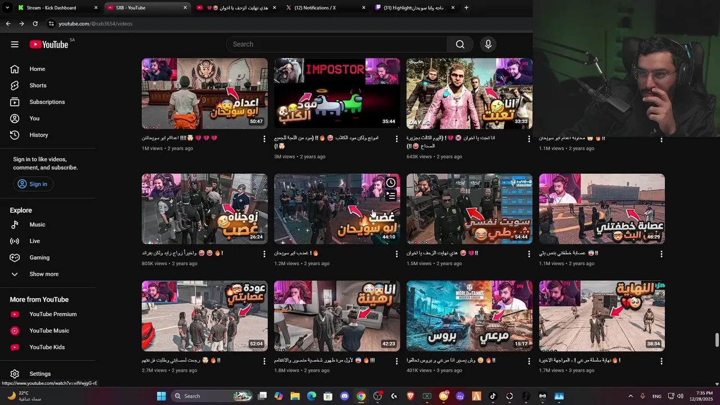The image size is (720, 405).
Task: Add the 44:10 video to Watch later
Action: [x=391, y=183]
